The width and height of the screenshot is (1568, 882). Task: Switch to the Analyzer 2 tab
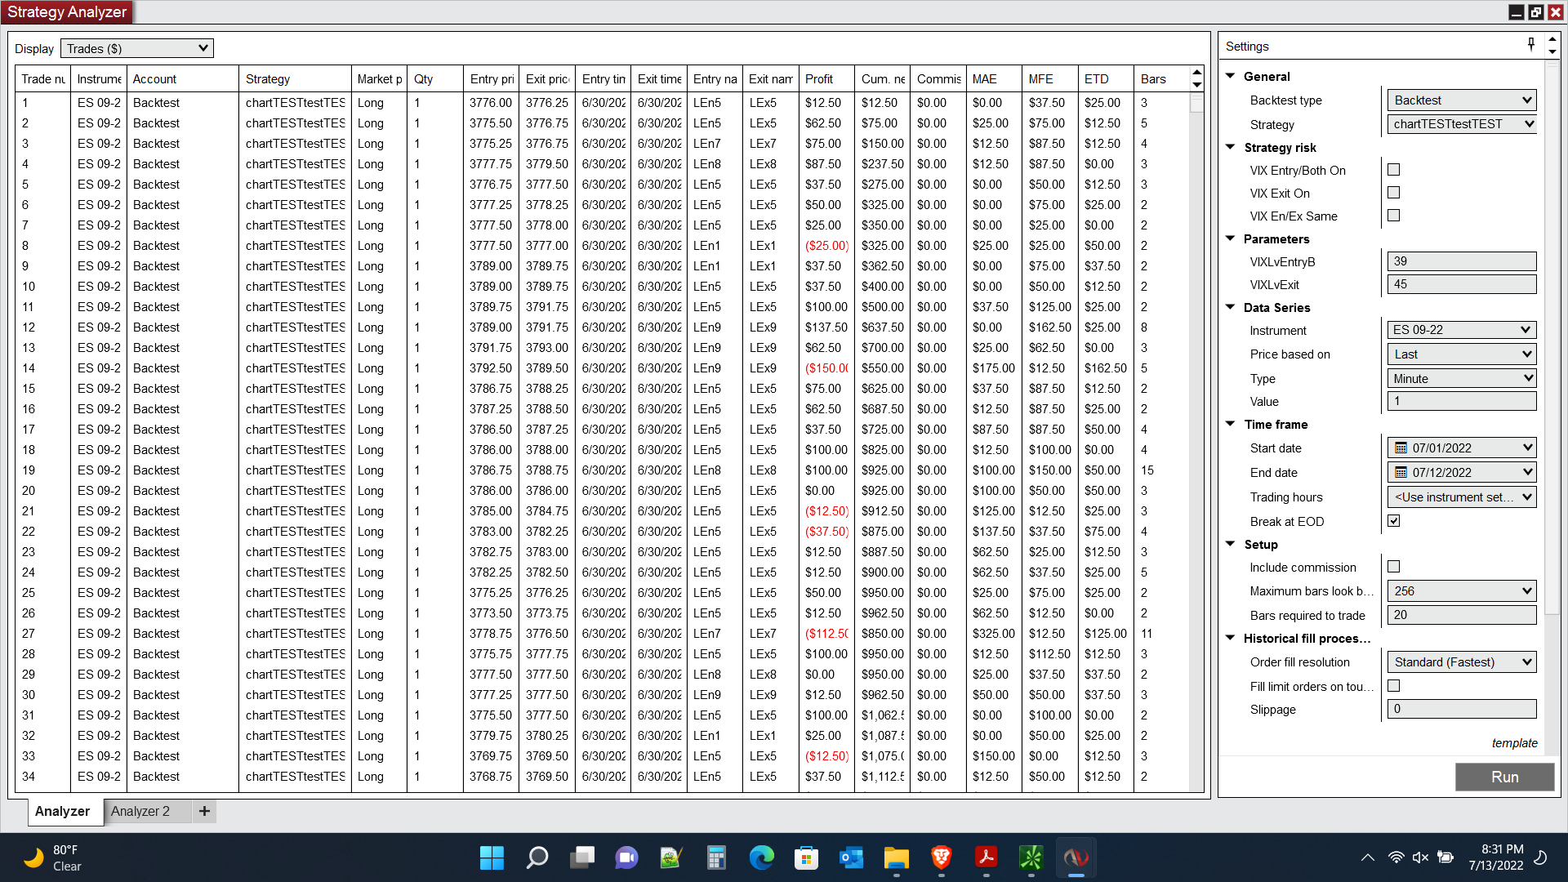coord(140,811)
